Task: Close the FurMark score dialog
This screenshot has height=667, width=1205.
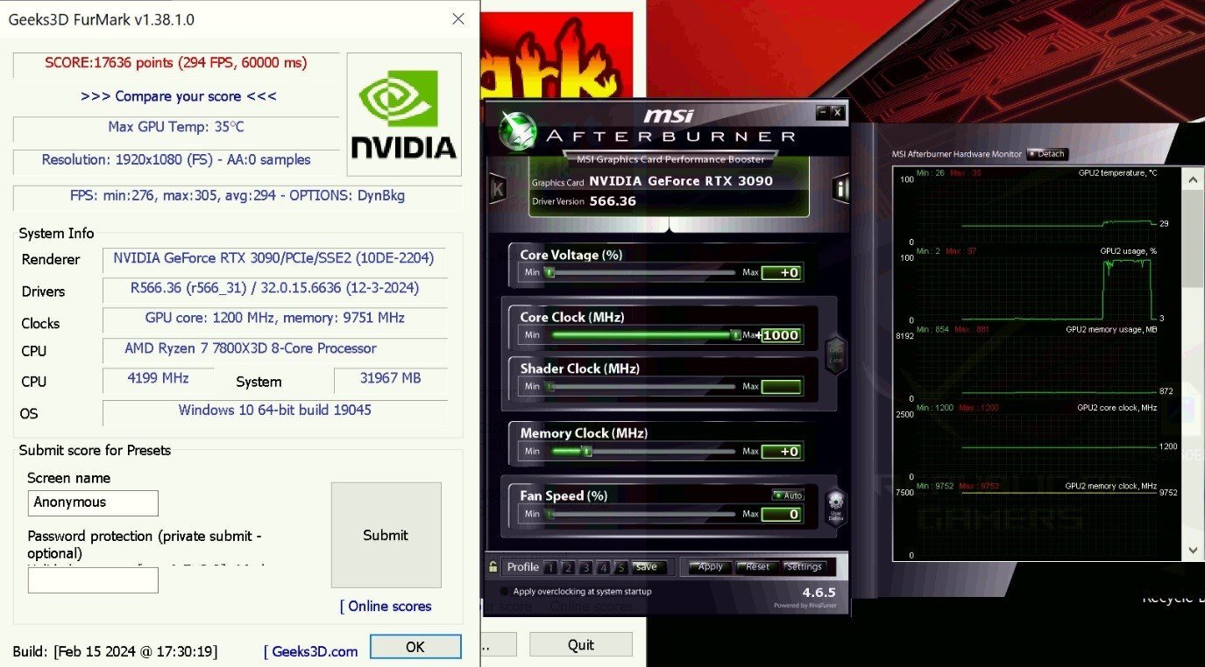Action: point(457,18)
